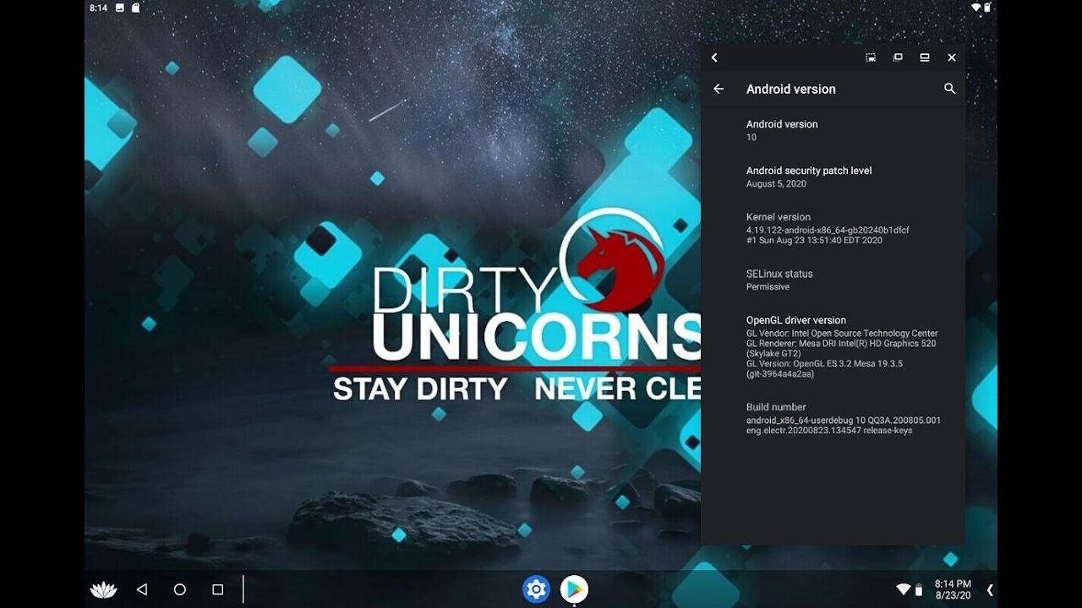Snap settings window with second resize icon
This screenshot has height=608, width=1082.
[x=898, y=57]
